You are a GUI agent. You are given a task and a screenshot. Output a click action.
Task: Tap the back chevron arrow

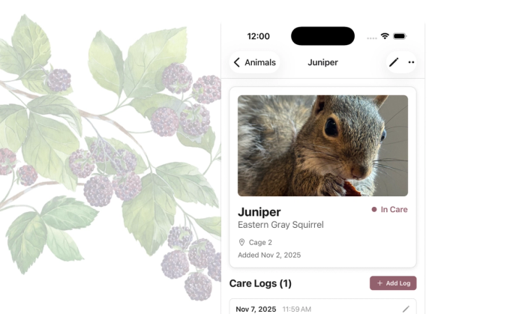tap(237, 62)
